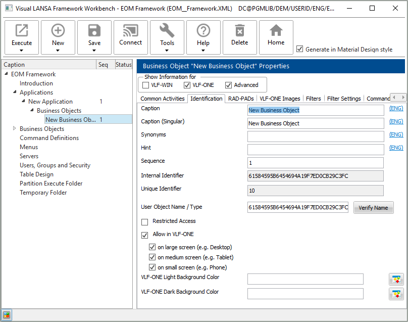Screen dimensions: 408x322
Task: Open the Filter Settings tab
Action: pyautogui.click(x=343, y=99)
